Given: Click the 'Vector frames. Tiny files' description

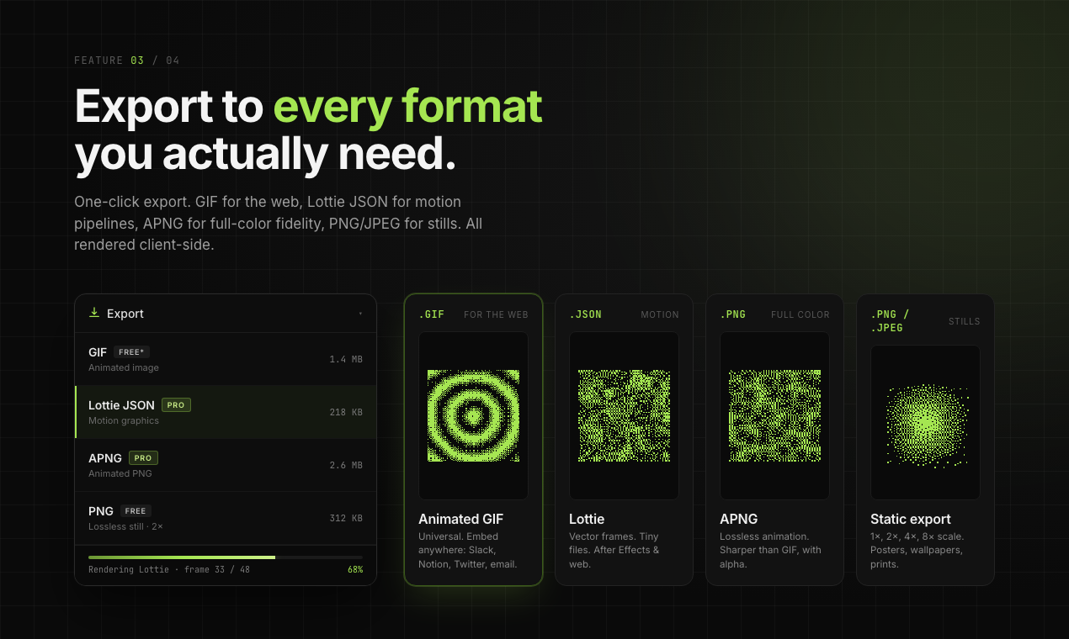Looking at the screenshot, I should pos(614,550).
